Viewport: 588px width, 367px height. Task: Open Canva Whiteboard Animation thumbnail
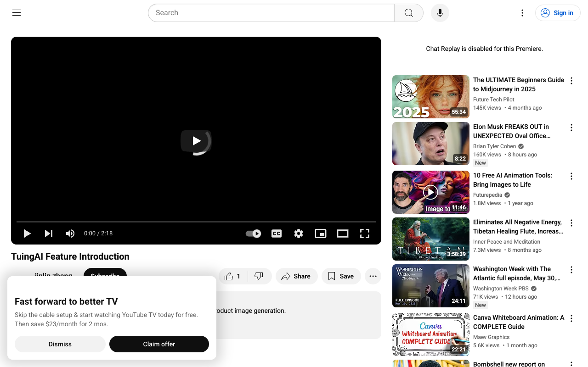click(x=431, y=334)
